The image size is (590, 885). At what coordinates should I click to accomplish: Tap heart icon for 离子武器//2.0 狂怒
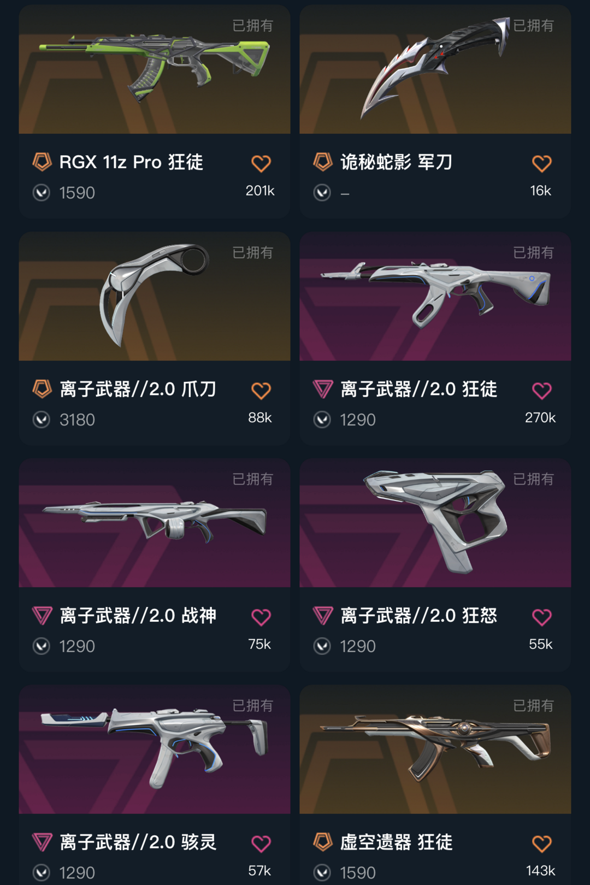coord(541,617)
